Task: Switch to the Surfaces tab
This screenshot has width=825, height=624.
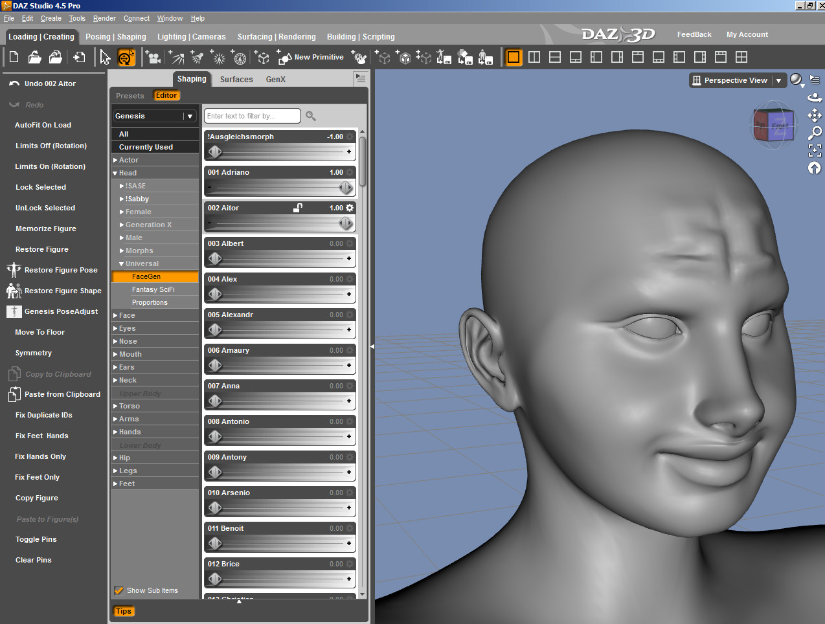Action: pyautogui.click(x=236, y=80)
